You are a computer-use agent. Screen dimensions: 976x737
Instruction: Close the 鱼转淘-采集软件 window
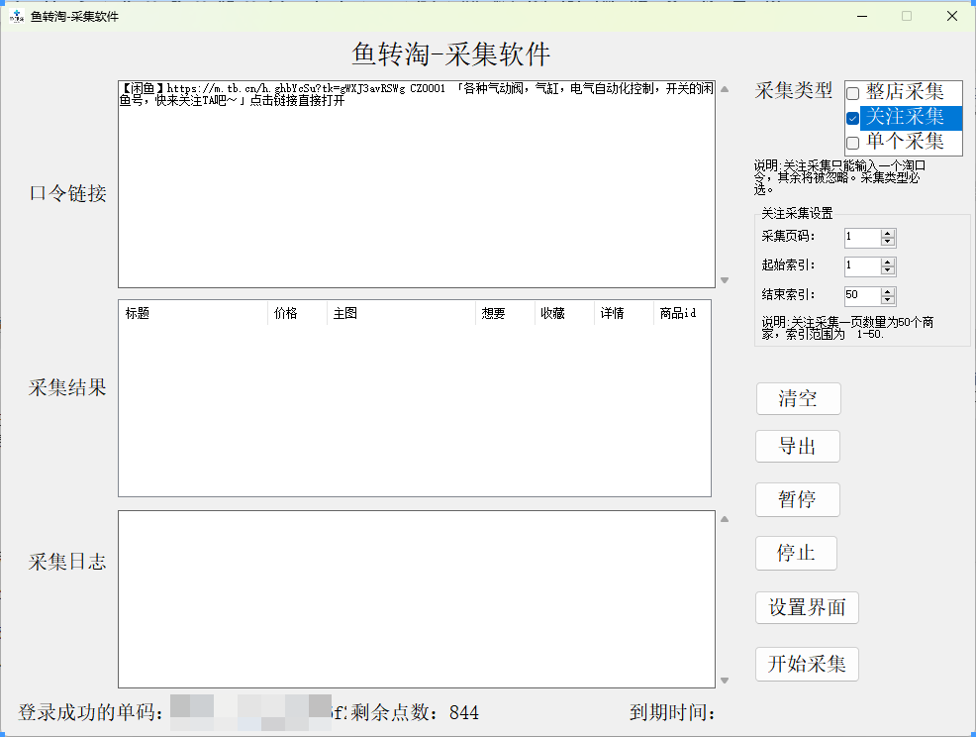(952, 16)
